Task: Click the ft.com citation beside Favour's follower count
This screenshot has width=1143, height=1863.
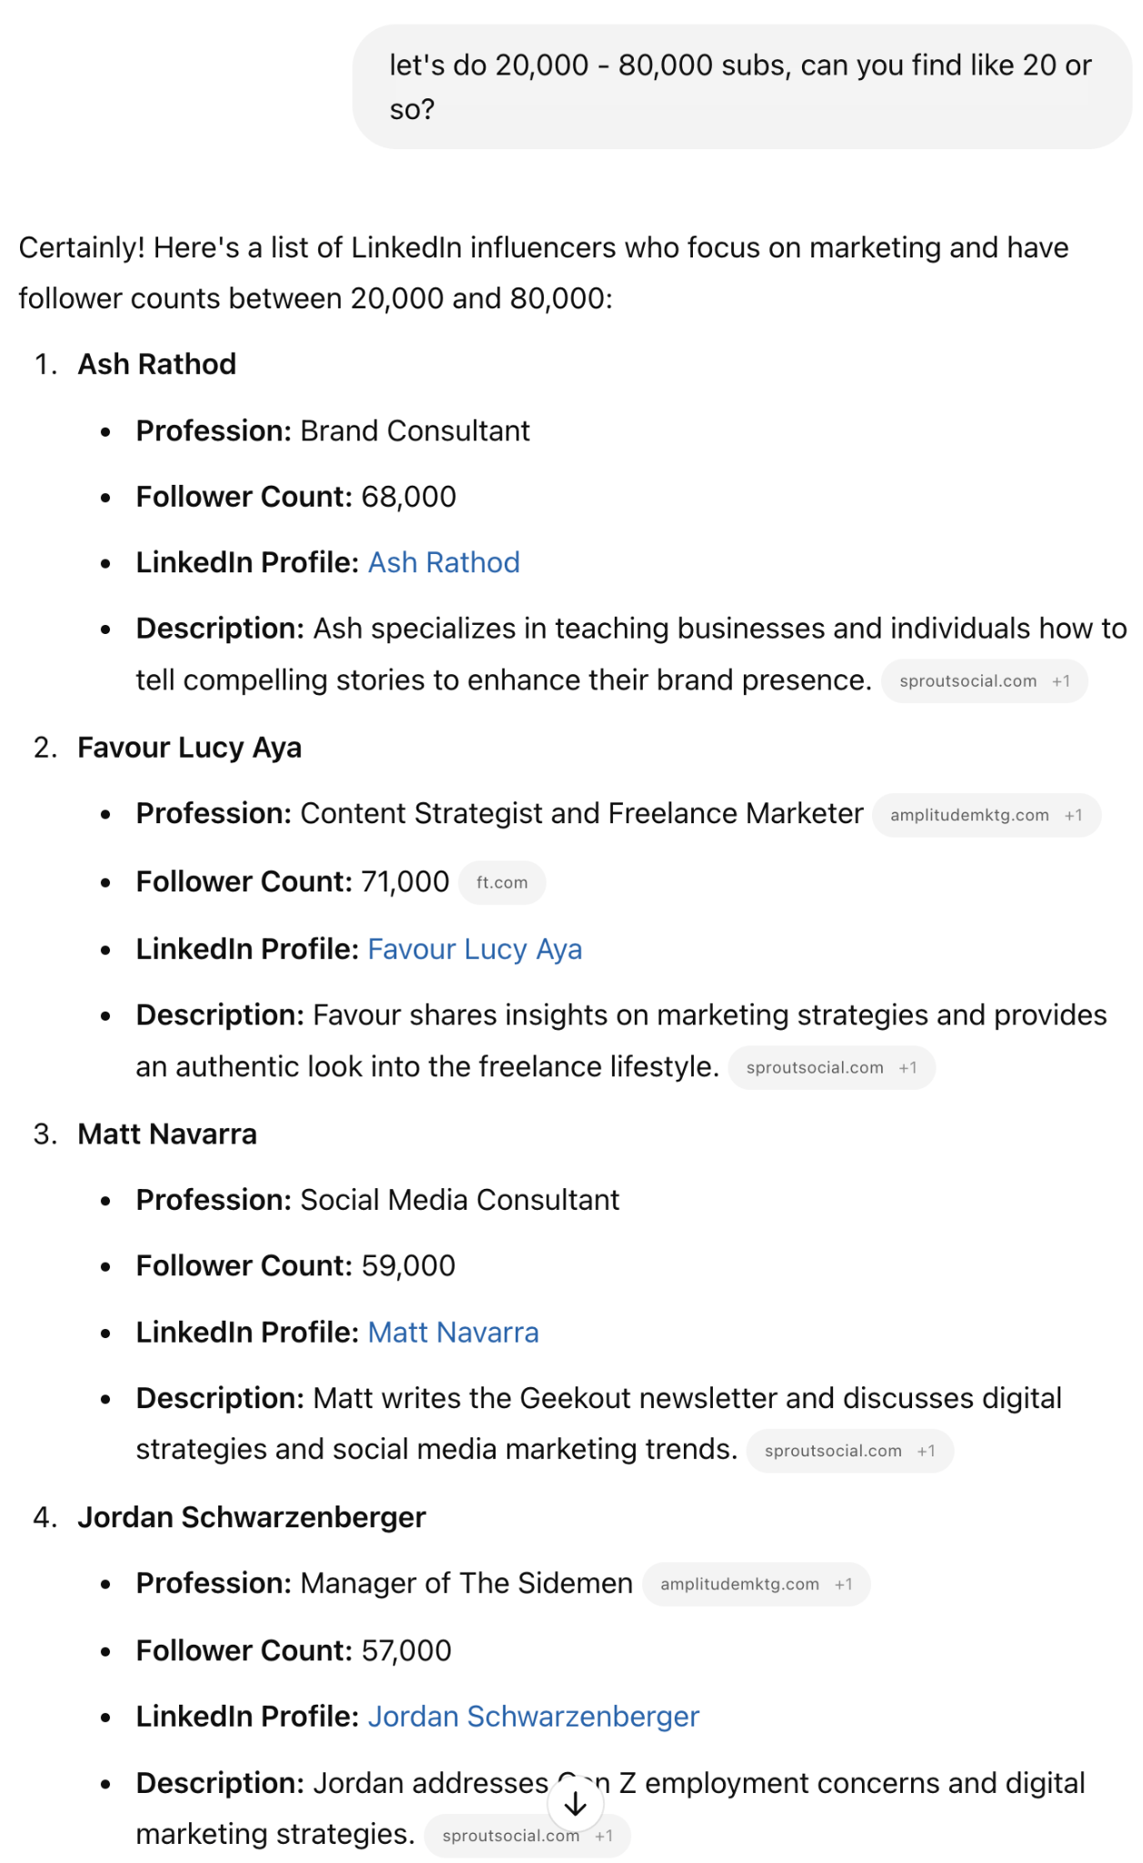Action: (x=502, y=881)
